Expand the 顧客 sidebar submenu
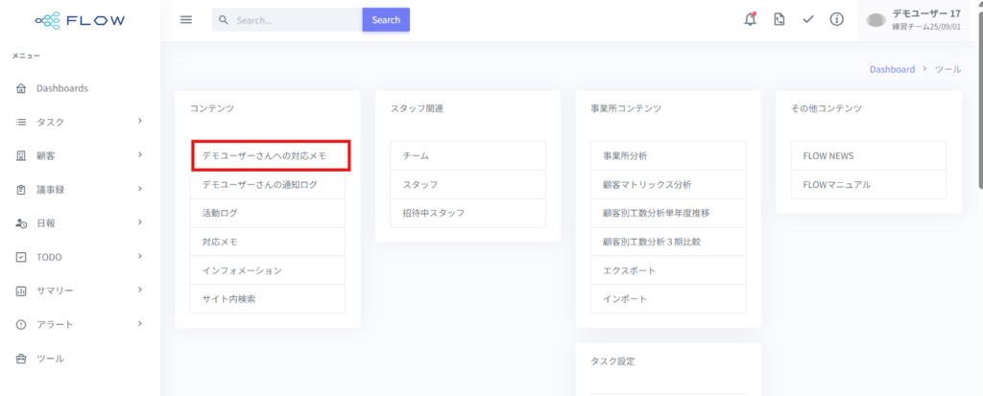 click(x=139, y=155)
